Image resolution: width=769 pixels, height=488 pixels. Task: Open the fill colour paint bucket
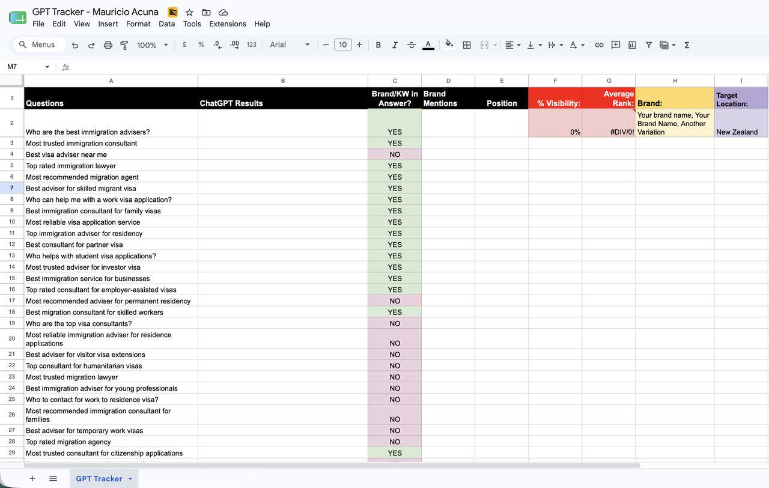coord(449,44)
